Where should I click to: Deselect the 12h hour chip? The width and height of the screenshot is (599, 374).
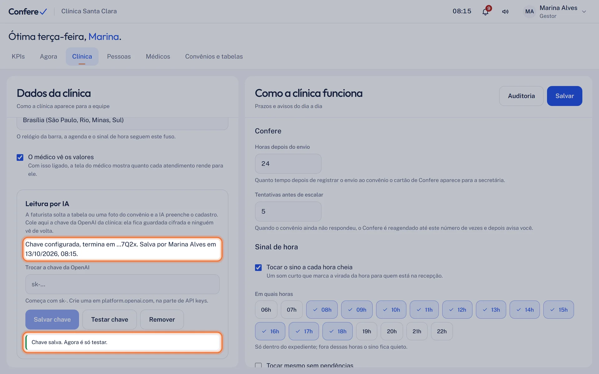pos(457,309)
